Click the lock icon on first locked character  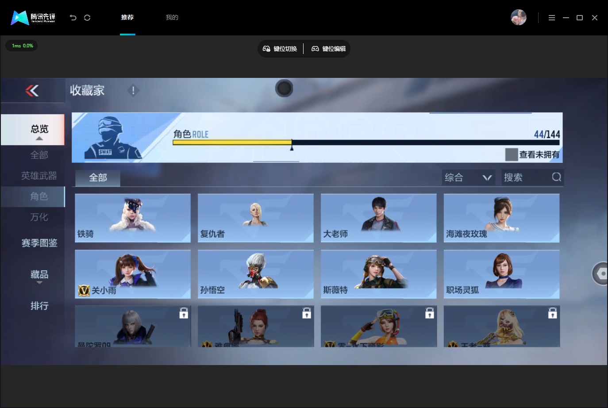184,313
